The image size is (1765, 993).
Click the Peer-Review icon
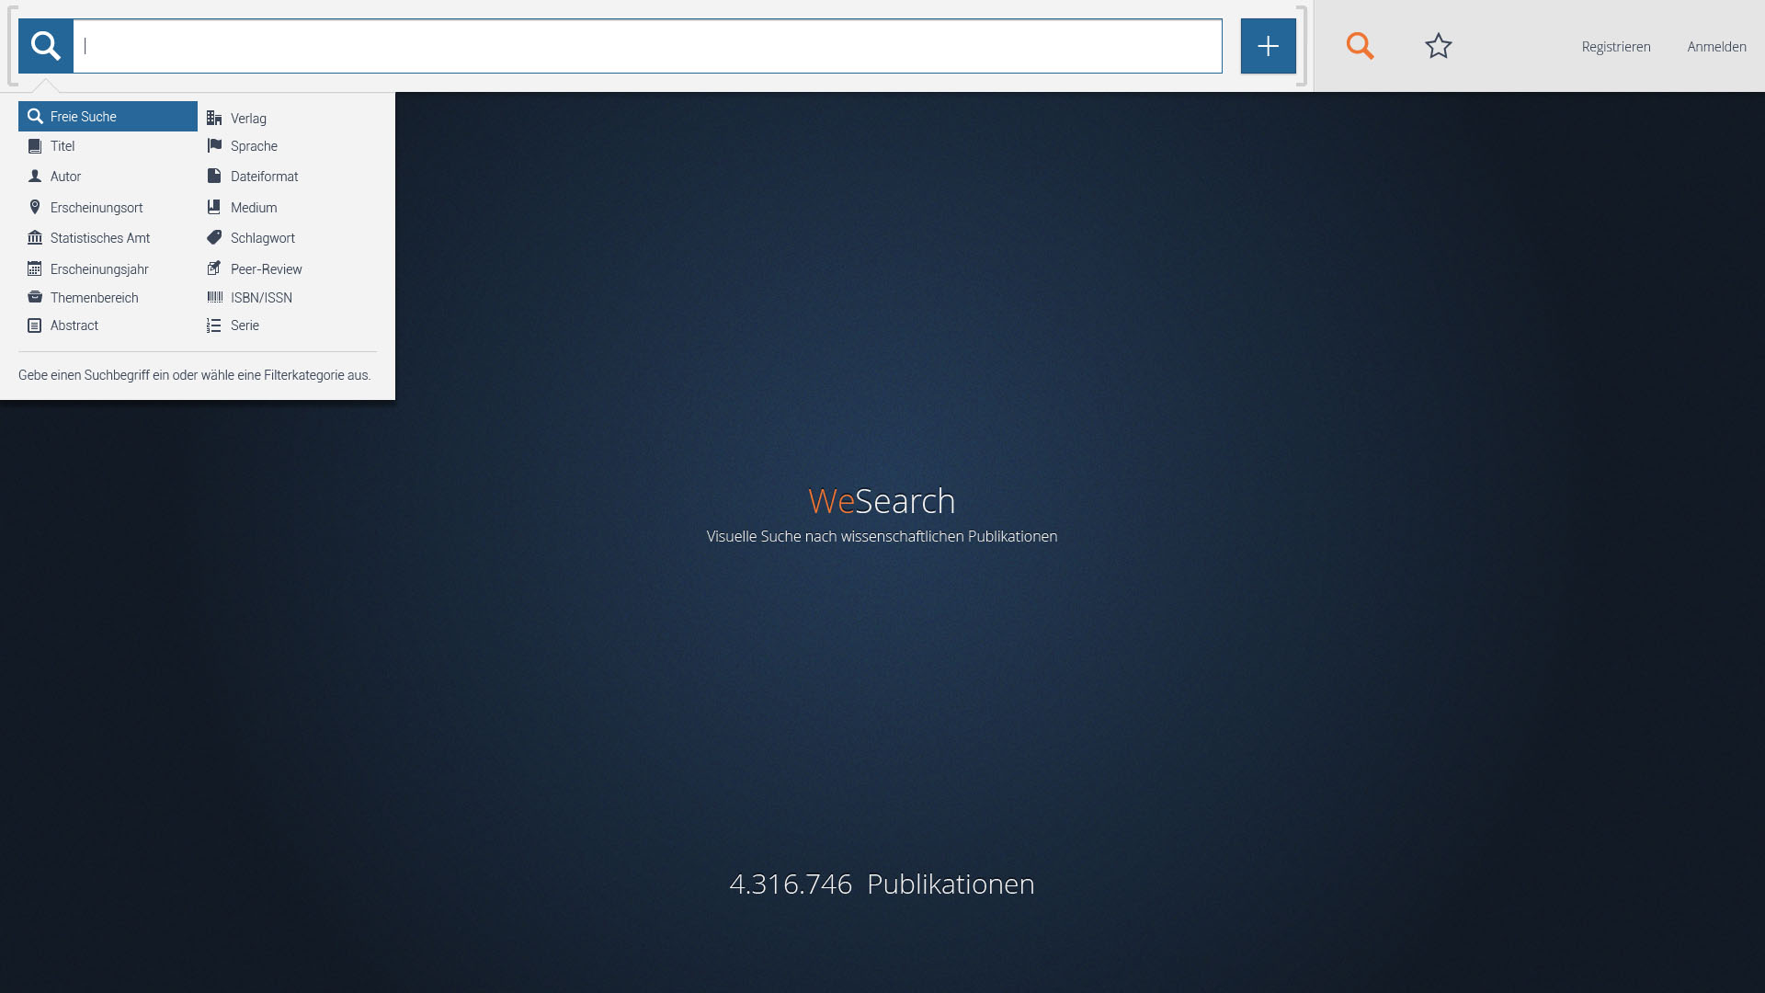pyautogui.click(x=214, y=269)
